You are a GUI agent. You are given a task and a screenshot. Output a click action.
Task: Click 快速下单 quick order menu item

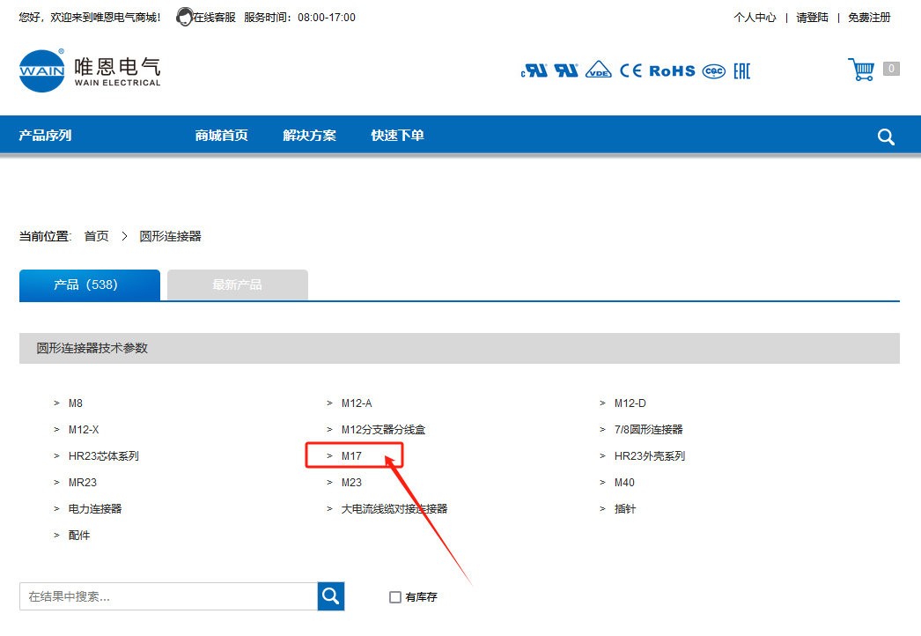point(397,136)
